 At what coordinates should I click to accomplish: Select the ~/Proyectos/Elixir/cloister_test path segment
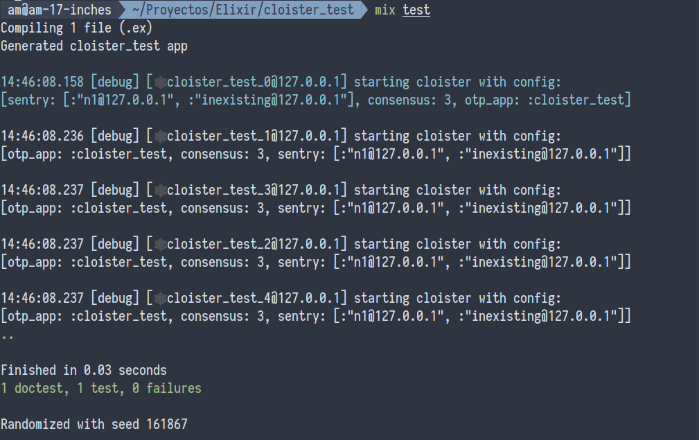tap(242, 10)
